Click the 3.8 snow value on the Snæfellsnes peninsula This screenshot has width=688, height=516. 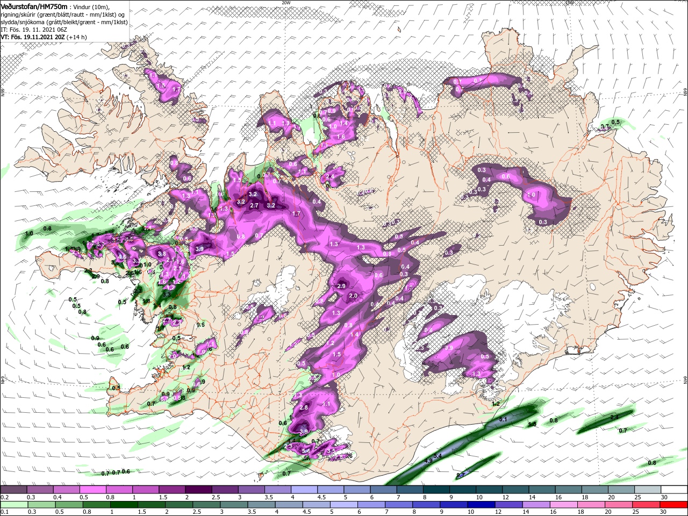161,254
